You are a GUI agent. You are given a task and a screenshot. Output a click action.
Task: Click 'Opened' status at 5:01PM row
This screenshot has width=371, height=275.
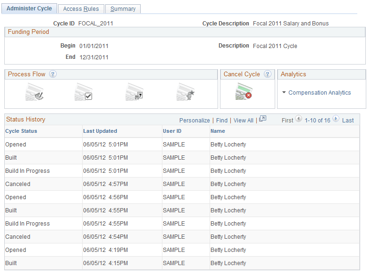click(16, 145)
